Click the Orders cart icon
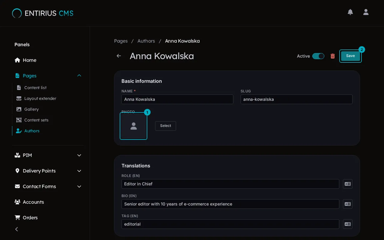The image size is (384, 240). coord(17,217)
